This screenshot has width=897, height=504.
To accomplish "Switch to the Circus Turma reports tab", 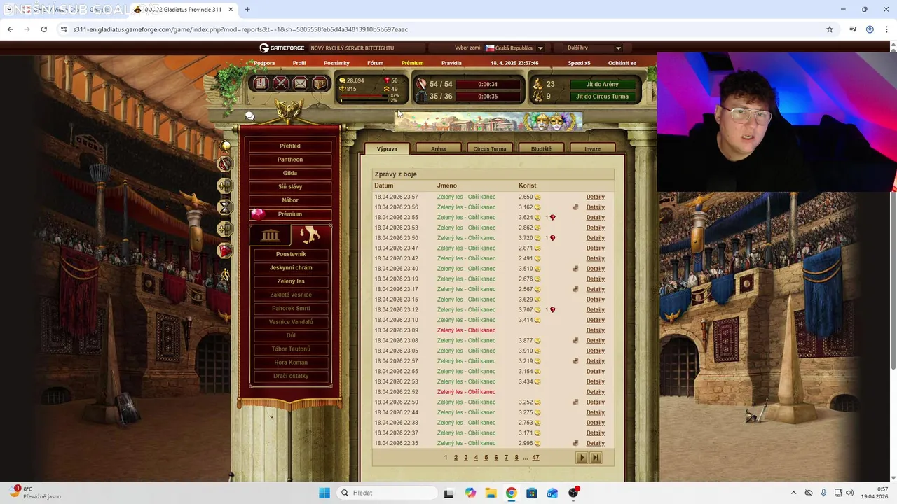I will click(x=490, y=148).
